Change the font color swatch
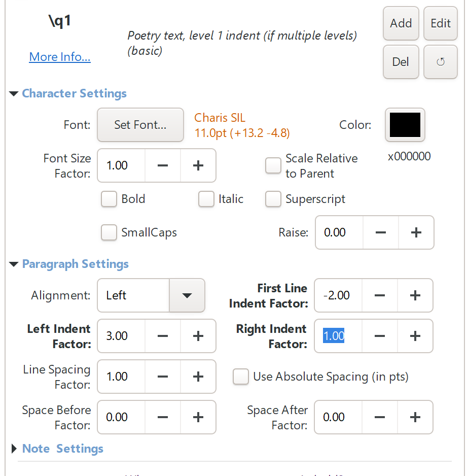This screenshot has height=476, width=468. pyautogui.click(x=405, y=125)
